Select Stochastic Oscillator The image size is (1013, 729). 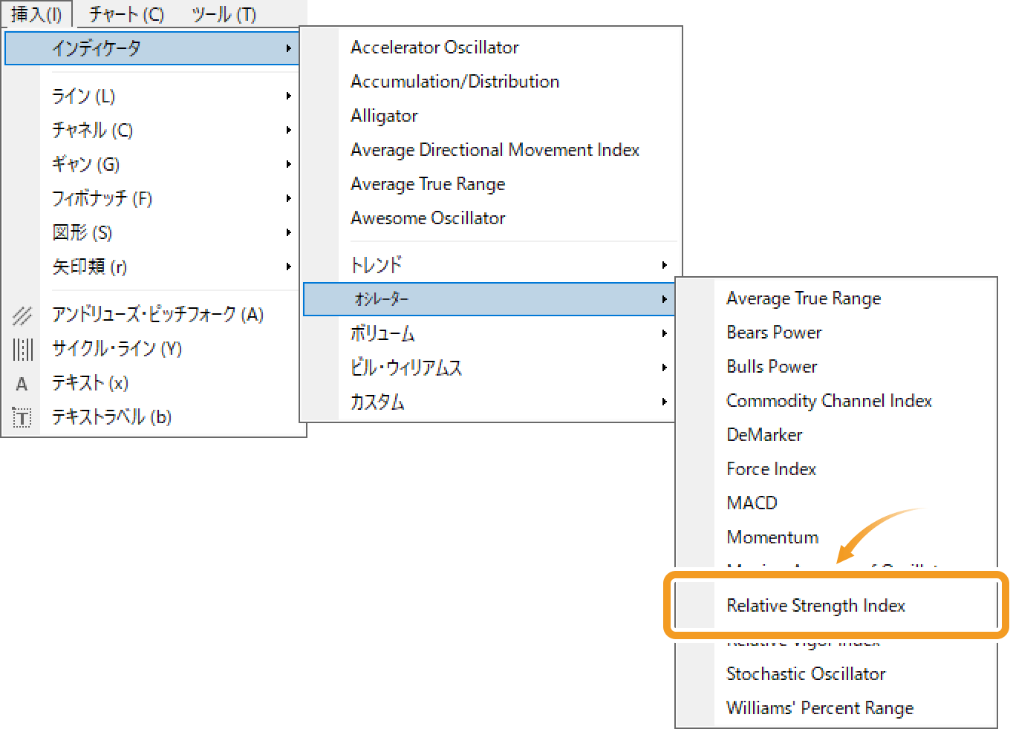pyautogui.click(x=806, y=674)
